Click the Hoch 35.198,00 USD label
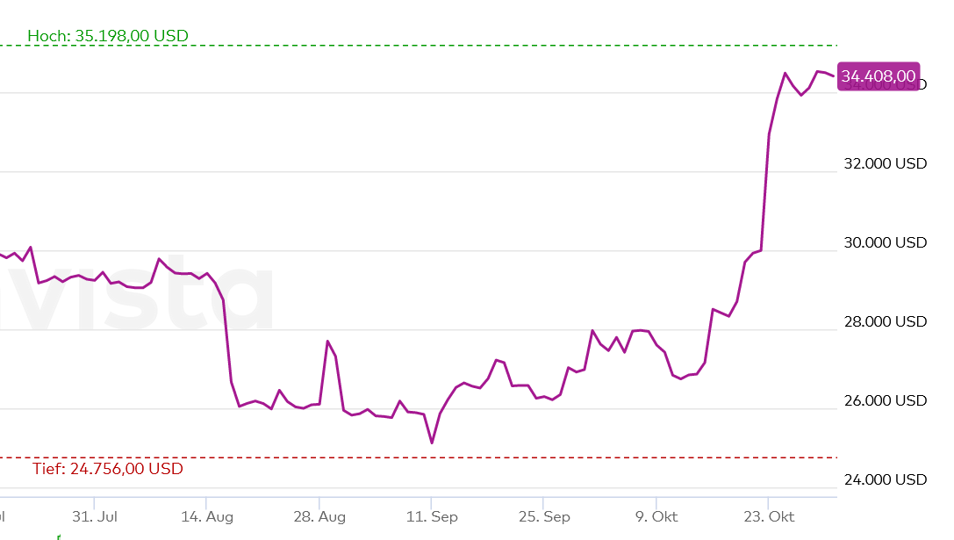Screen dimensions: 954x540 point(108,36)
